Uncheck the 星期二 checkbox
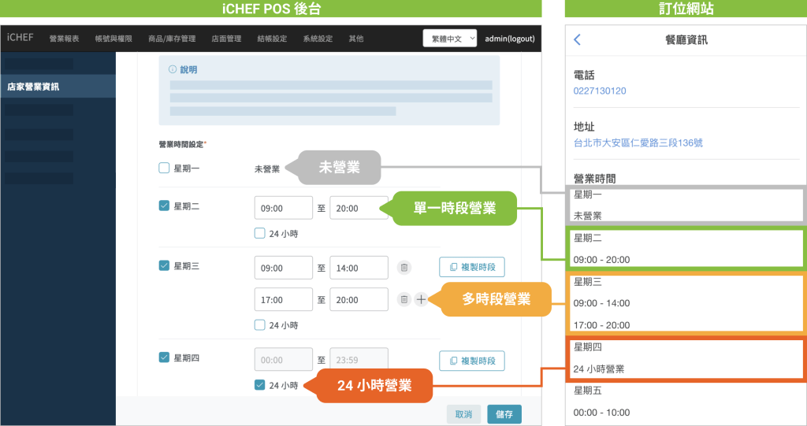807x426 pixels. (164, 206)
